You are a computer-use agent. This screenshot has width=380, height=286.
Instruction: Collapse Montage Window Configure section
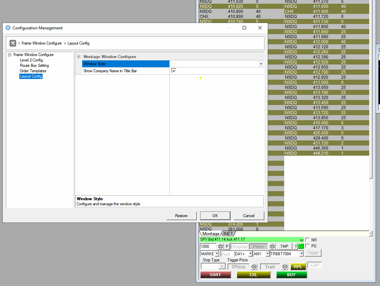point(78,57)
